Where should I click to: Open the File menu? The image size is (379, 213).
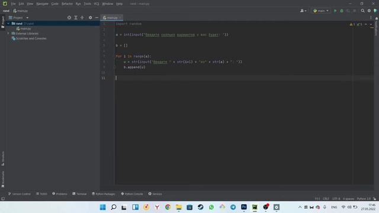tap(13, 4)
